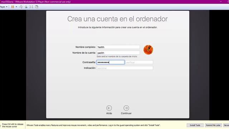
Task: Click the Remind Me Later button
Action: click(213, 125)
